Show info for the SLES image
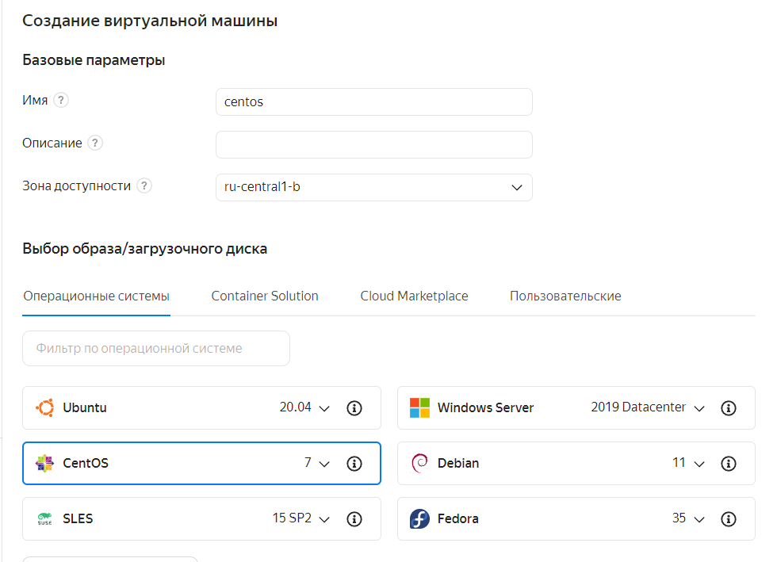The image size is (777, 562). click(x=354, y=519)
